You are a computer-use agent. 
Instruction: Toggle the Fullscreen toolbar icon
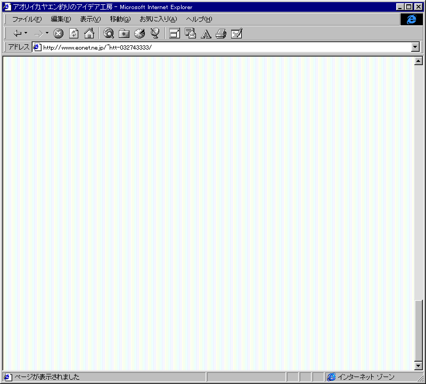(175, 34)
